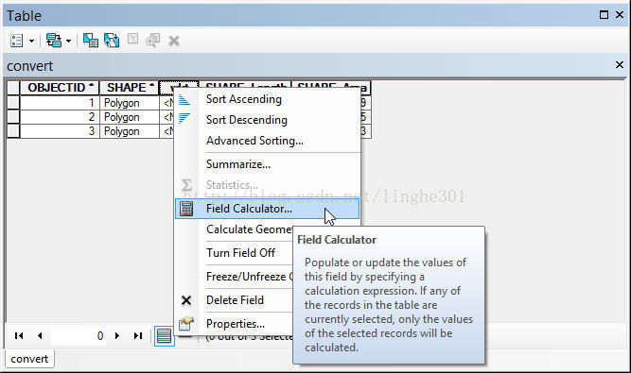Expand the Related Tables dropdown arrow
631x373 pixels.
pyautogui.click(x=68, y=41)
